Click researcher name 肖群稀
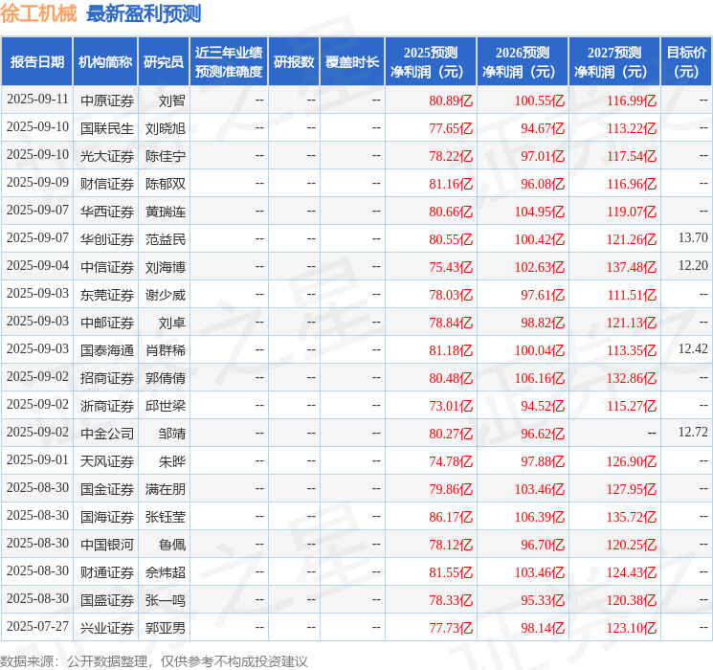 click(x=166, y=350)
